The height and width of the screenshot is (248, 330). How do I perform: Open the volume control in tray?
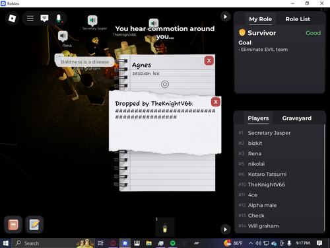pos(258,243)
